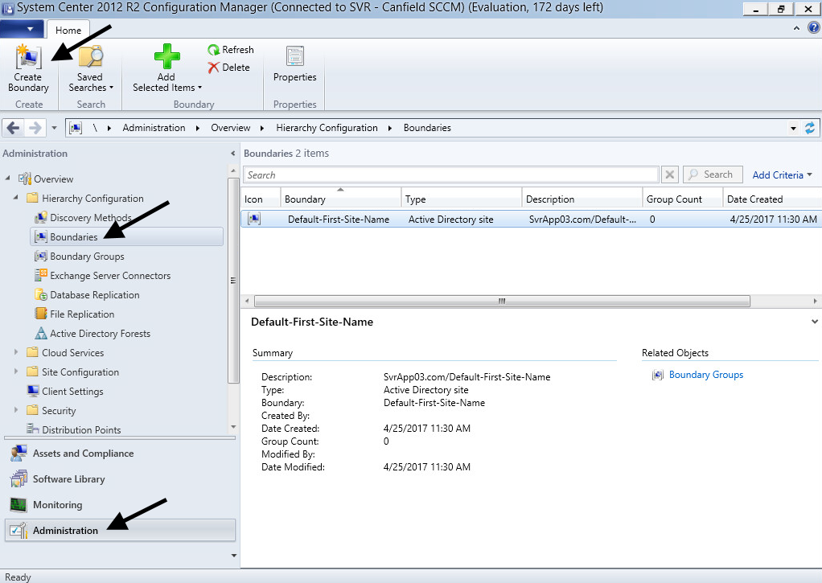Refresh the boundaries list from ribbon
The height and width of the screenshot is (583, 822).
point(231,50)
